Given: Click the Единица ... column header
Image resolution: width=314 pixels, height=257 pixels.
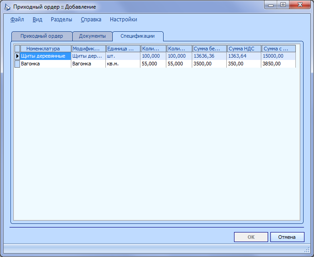Looking at the screenshot, I should coord(123,49).
